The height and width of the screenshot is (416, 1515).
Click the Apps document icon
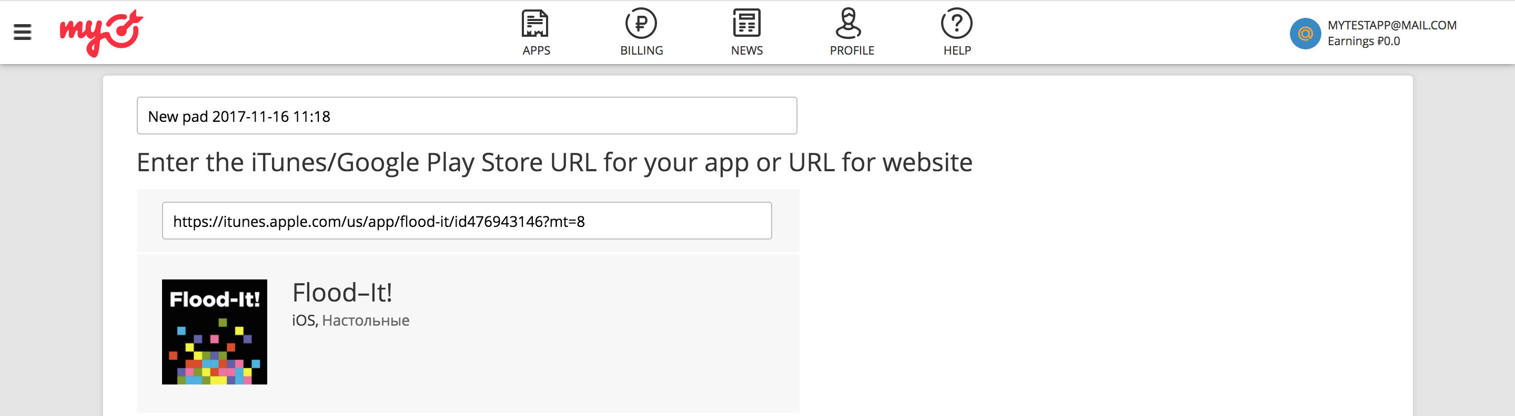[x=535, y=24]
